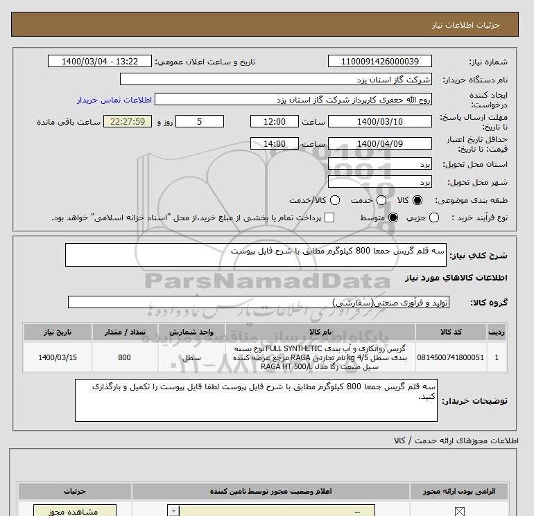Click the need number field 1100091426000039
This screenshot has width=534, height=516.
point(380,61)
